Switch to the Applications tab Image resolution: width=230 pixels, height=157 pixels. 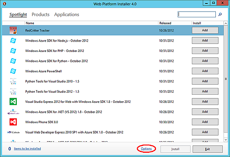(x=67, y=15)
